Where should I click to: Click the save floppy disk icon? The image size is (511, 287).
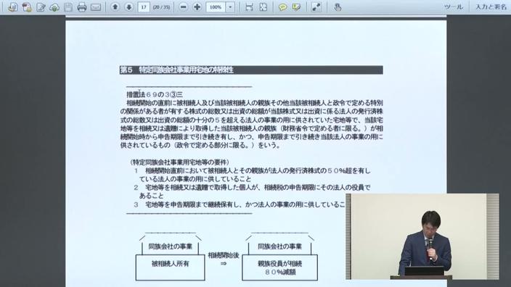pyautogui.click(x=68, y=7)
